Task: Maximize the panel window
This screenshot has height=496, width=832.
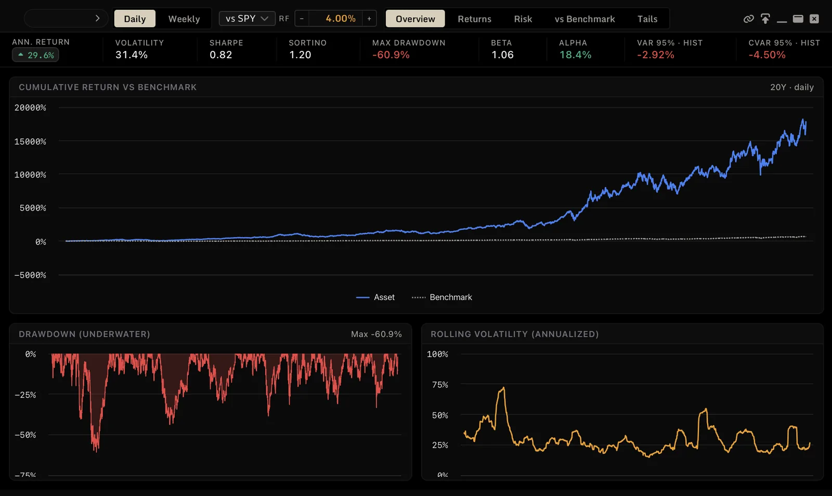Action: [x=798, y=19]
